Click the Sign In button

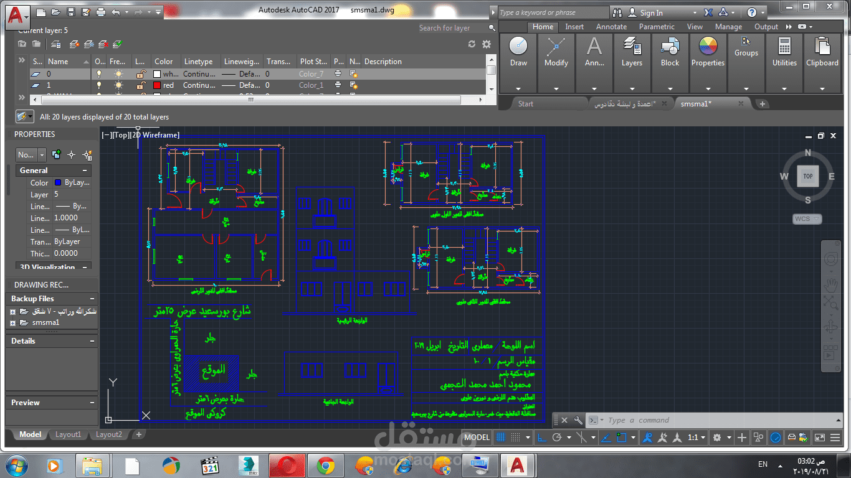coord(651,12)
